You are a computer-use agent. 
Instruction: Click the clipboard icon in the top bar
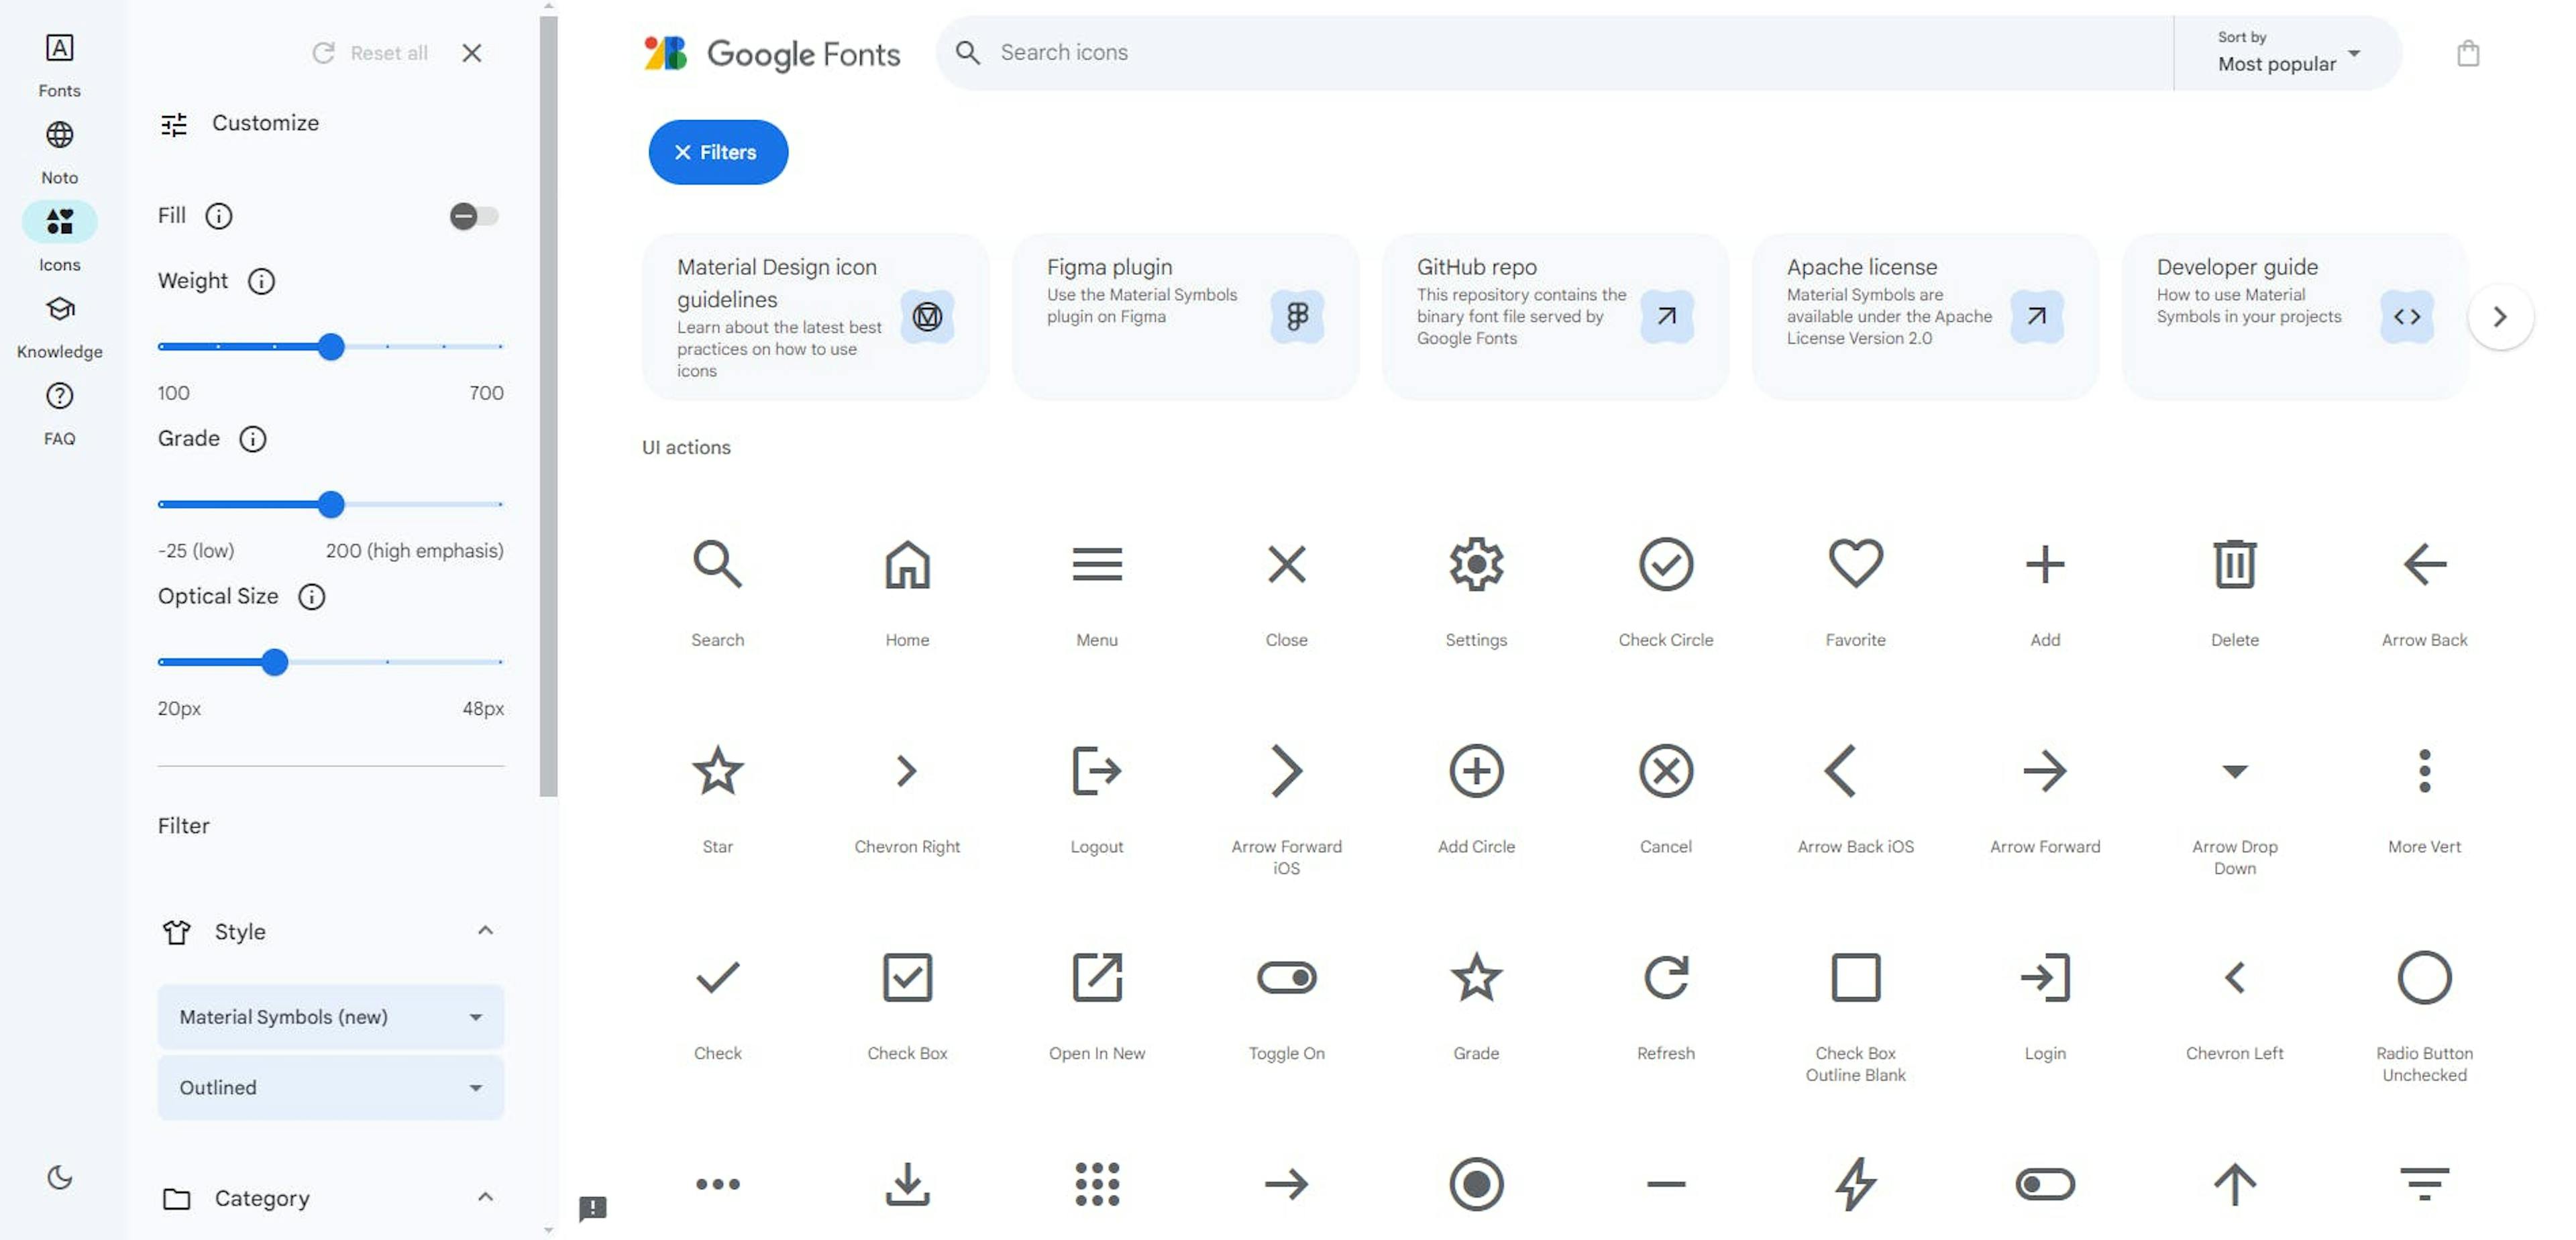[x=2469, y=53]
